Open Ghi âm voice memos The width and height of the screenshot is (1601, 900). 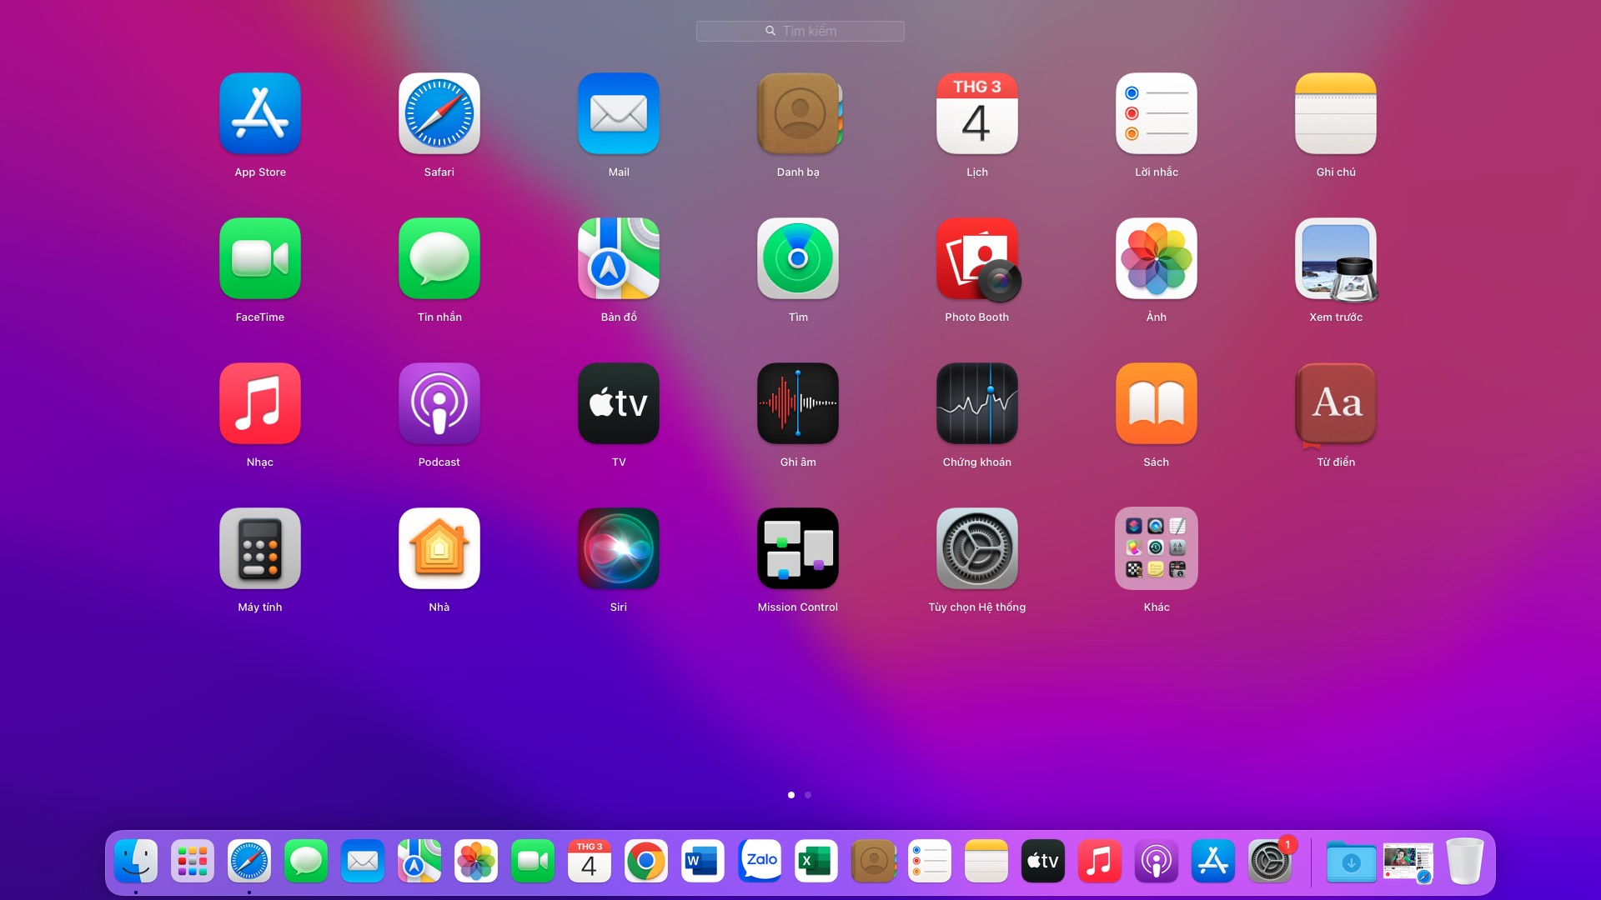pos(798,403)
